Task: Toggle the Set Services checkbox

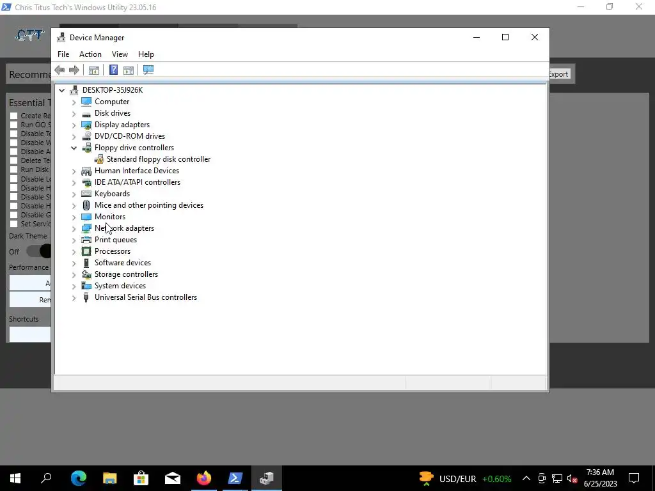Action: (x=14, y=224)
